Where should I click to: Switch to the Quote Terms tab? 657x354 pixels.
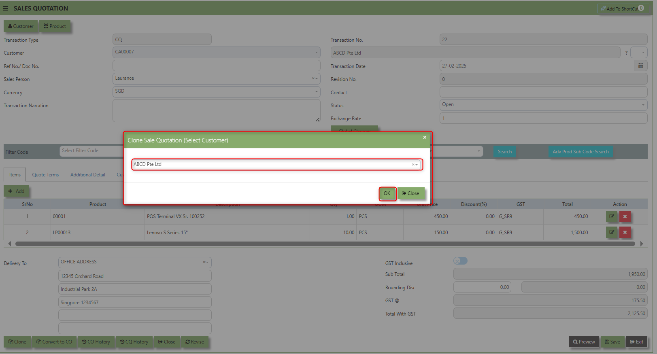(45, 175)
